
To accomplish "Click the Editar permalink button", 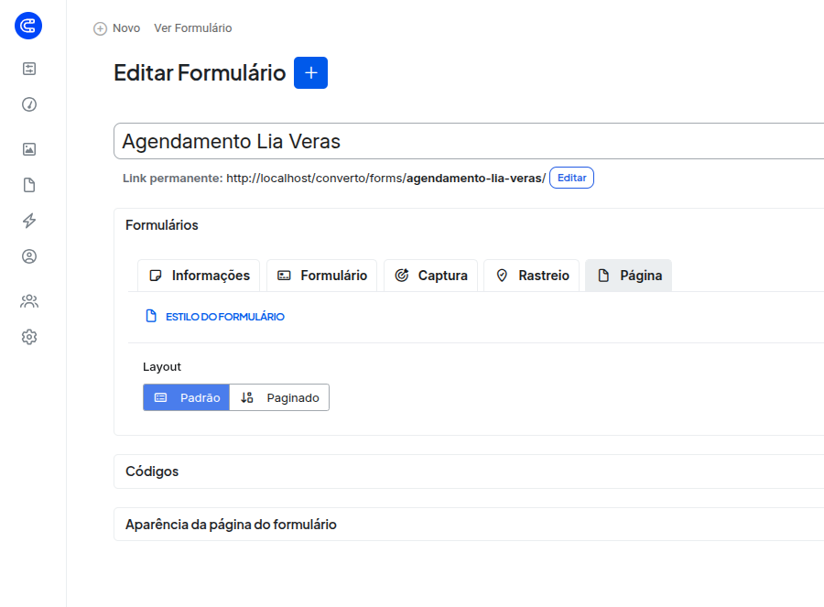I will coord(571,178).
